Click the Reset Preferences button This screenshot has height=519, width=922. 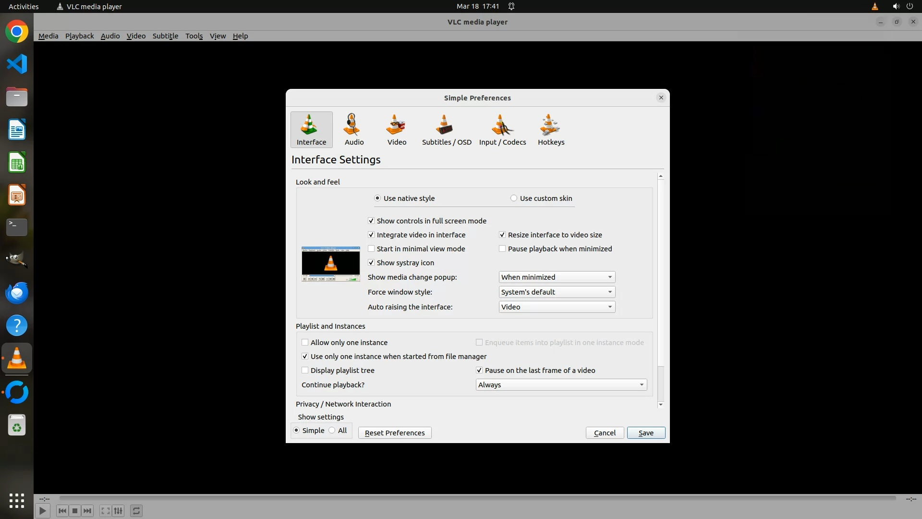[395, 433]
